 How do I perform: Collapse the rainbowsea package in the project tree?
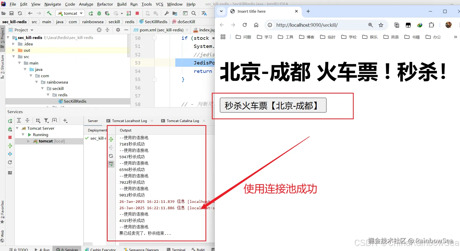[x=37, y=82]
